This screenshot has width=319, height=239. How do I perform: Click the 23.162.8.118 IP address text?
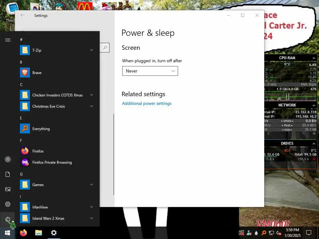[x=306, y=112]
